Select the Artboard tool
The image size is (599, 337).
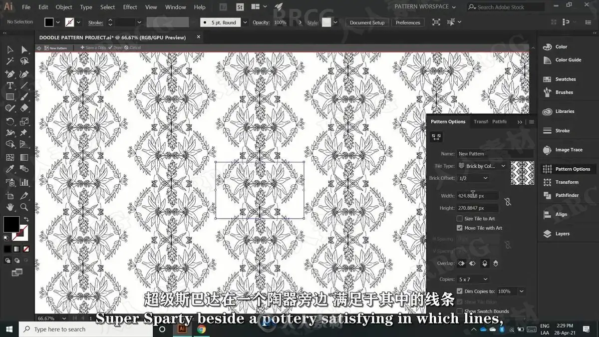coord(10,195)
